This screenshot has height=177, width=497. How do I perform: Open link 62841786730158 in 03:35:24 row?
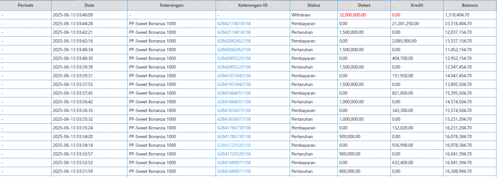coord(234,128)
